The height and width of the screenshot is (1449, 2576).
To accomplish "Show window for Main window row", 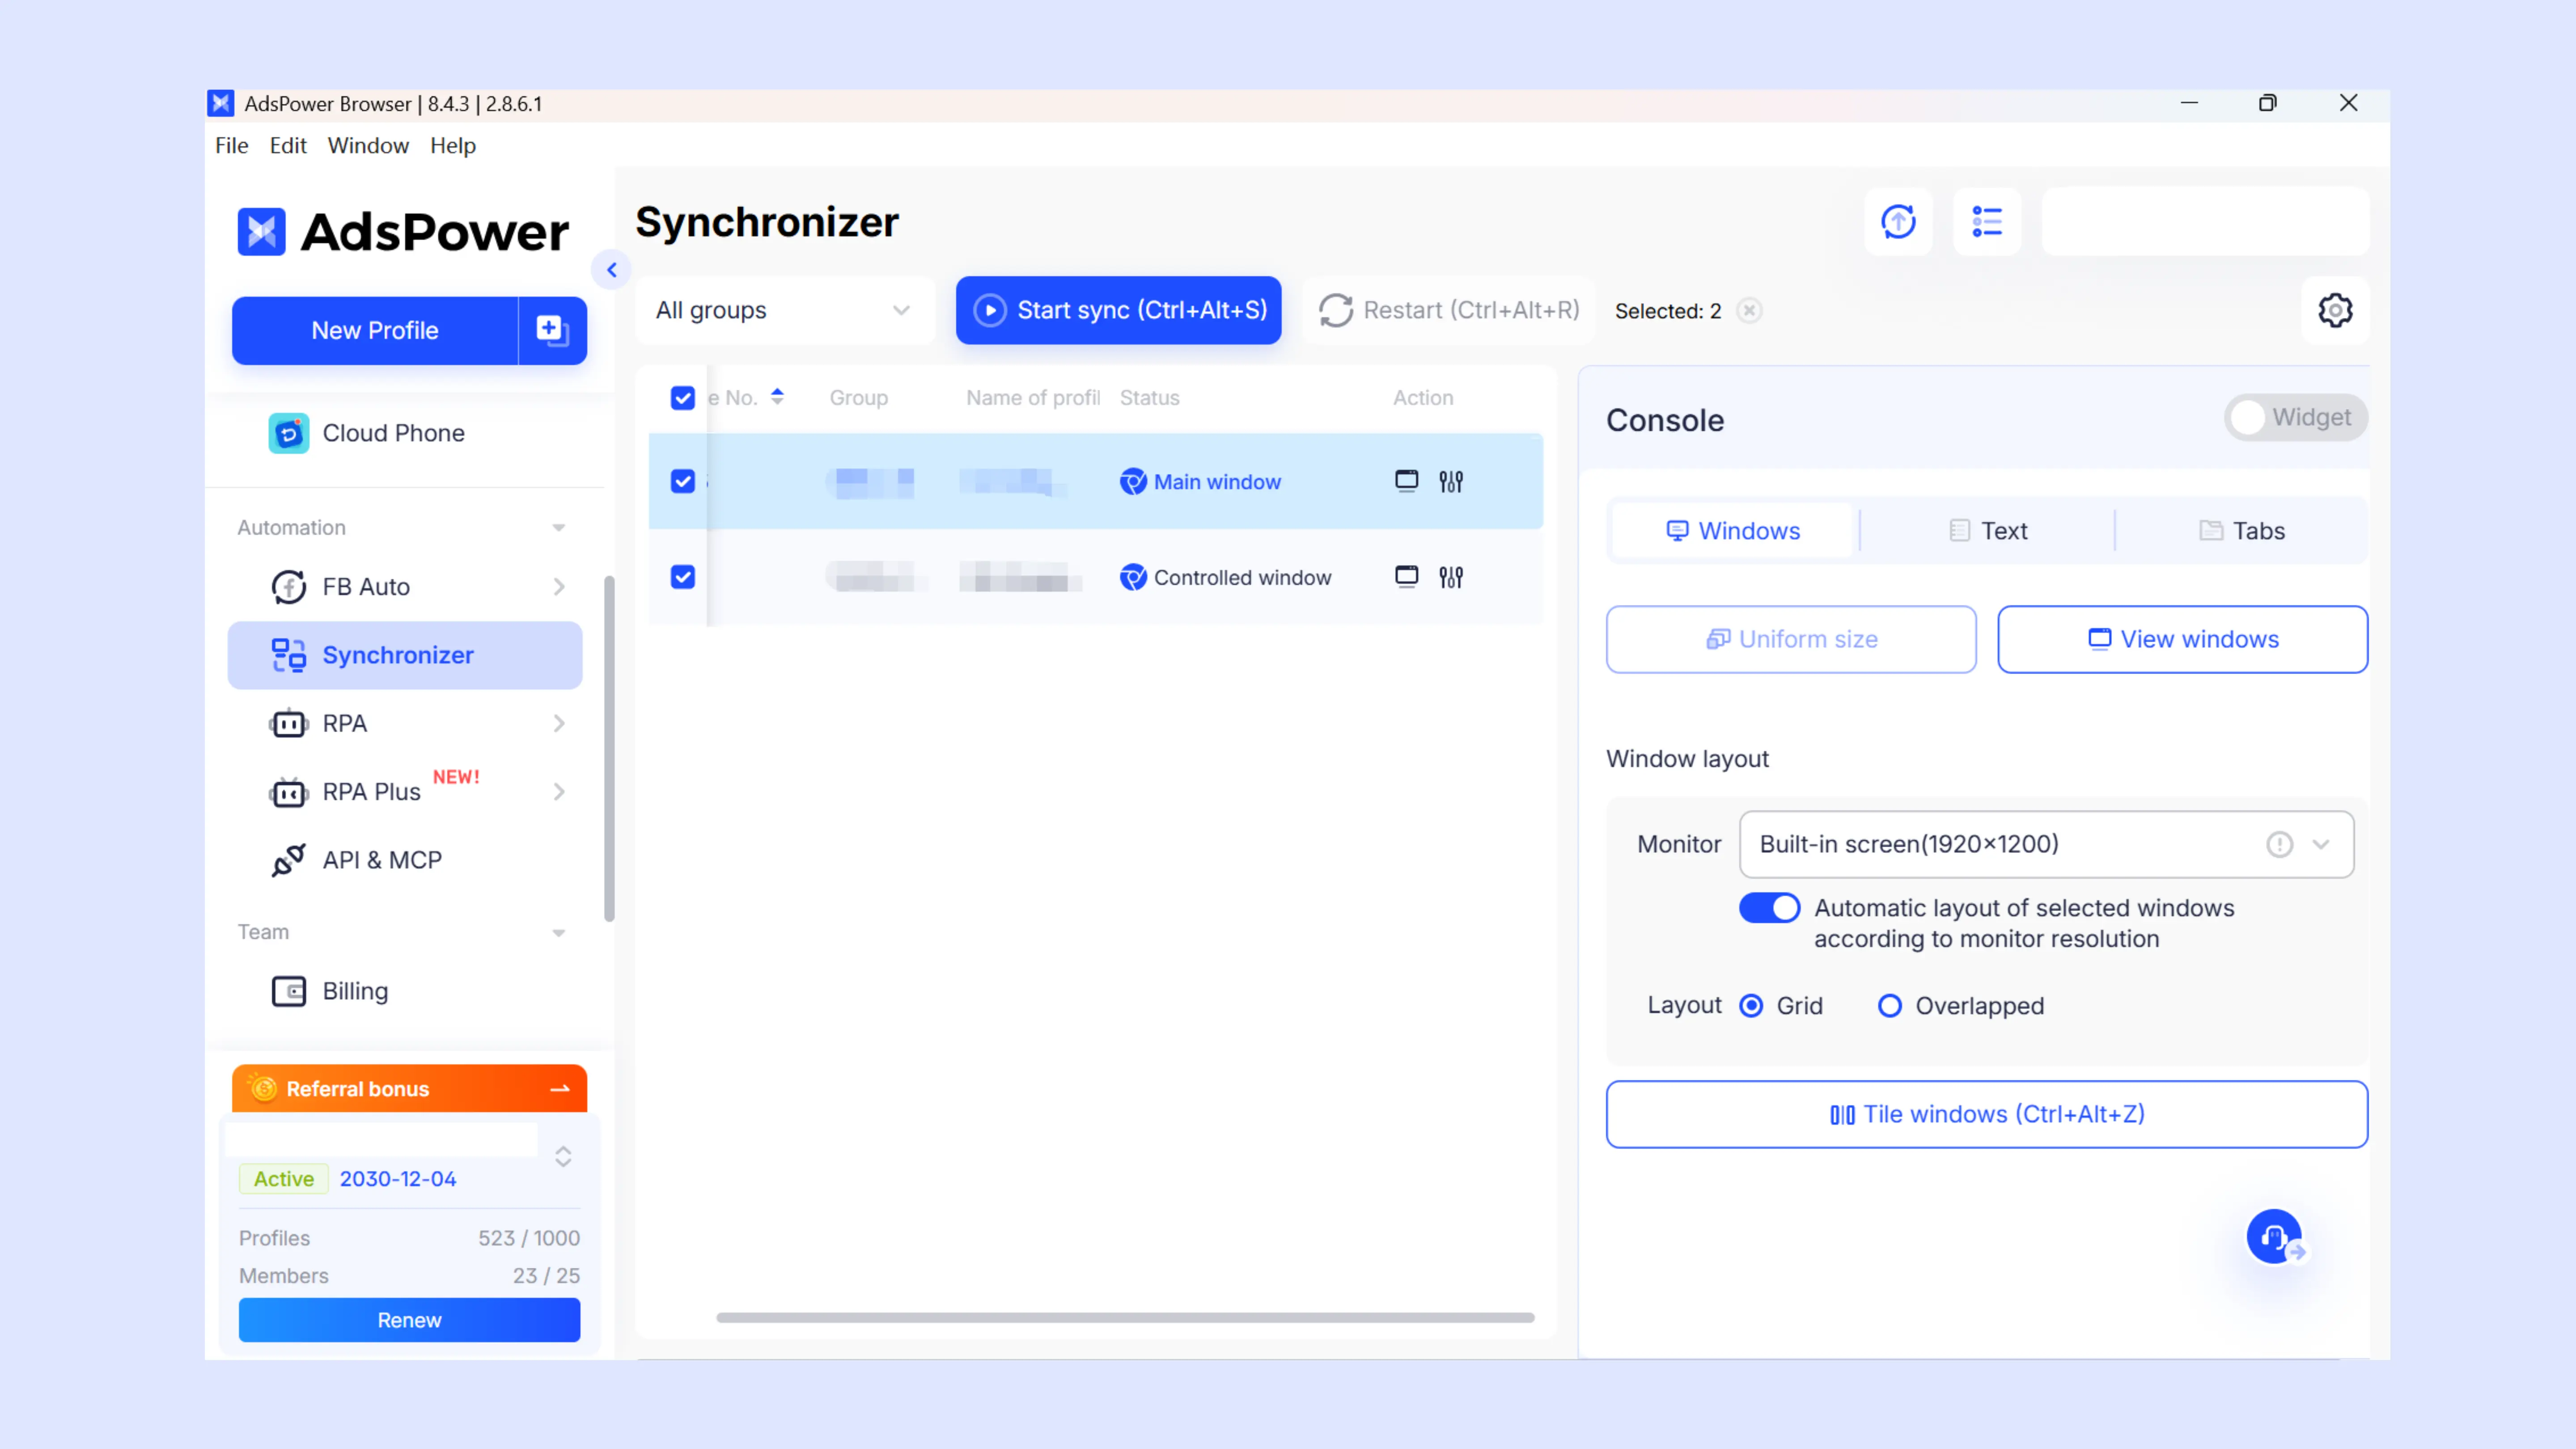I will click(x=1406, y=481).
